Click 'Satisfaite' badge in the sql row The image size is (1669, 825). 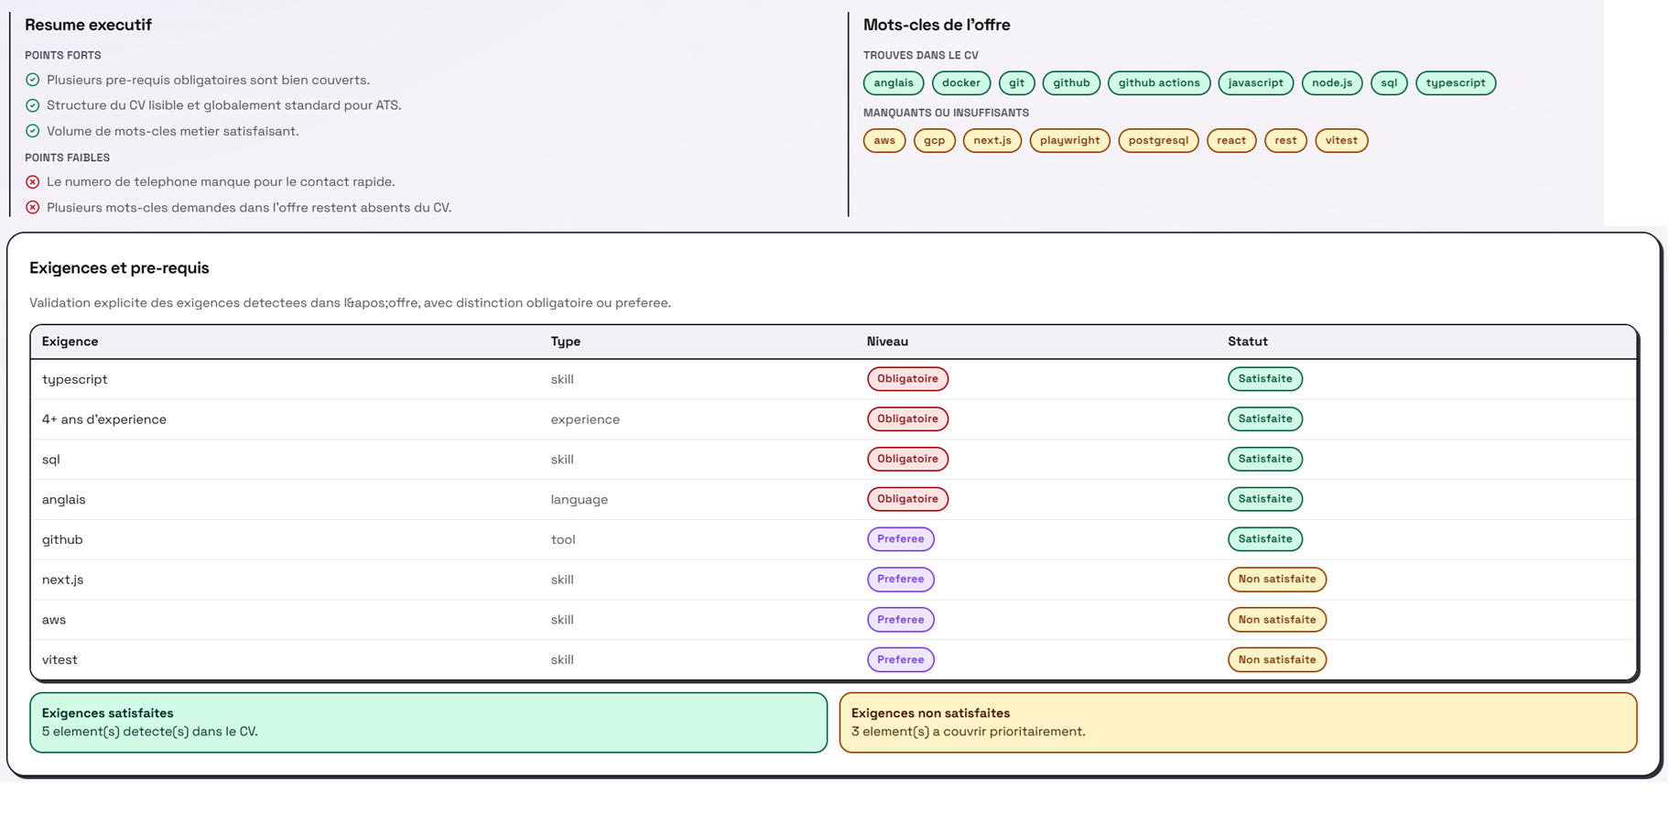click(x=1265, y=459)
